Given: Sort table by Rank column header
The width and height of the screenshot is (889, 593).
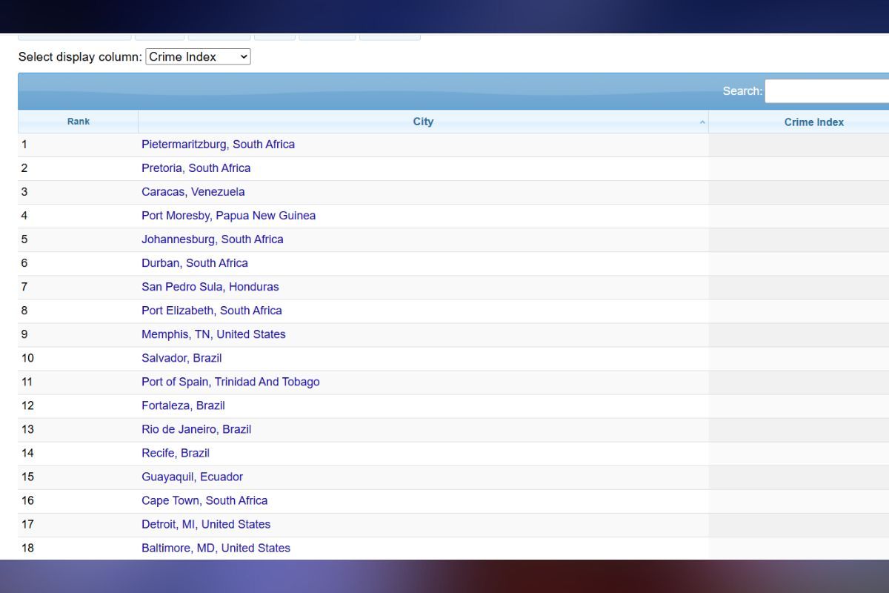Looking at the screenshot, I should coord(78,122).
